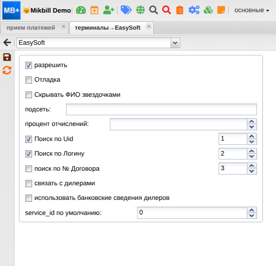Close the прием платежей tab
Viewport: 276px width, 266px height.
coord(64,26)
